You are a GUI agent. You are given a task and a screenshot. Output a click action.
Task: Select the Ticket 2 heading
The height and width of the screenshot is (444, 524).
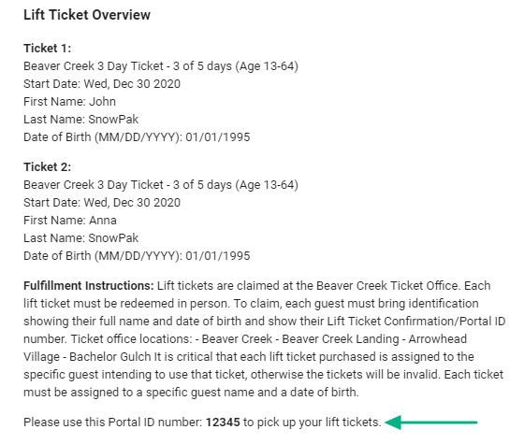47,167
